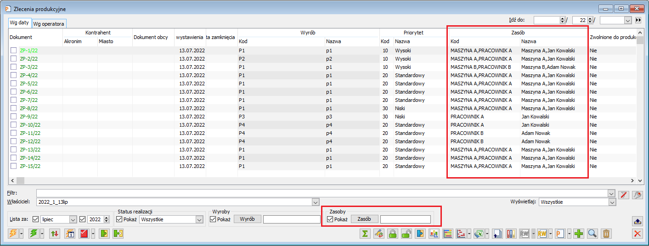Click the green lightning bolt toolbar icon
Viewport: 649px width, 246px height.
click(33, 234)
